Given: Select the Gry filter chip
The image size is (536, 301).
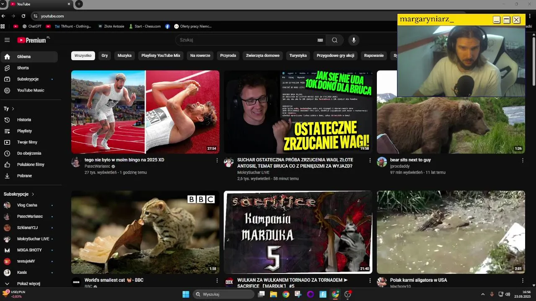Looking at the screenshot, I should pyautogui.click(x=105, y=56).
